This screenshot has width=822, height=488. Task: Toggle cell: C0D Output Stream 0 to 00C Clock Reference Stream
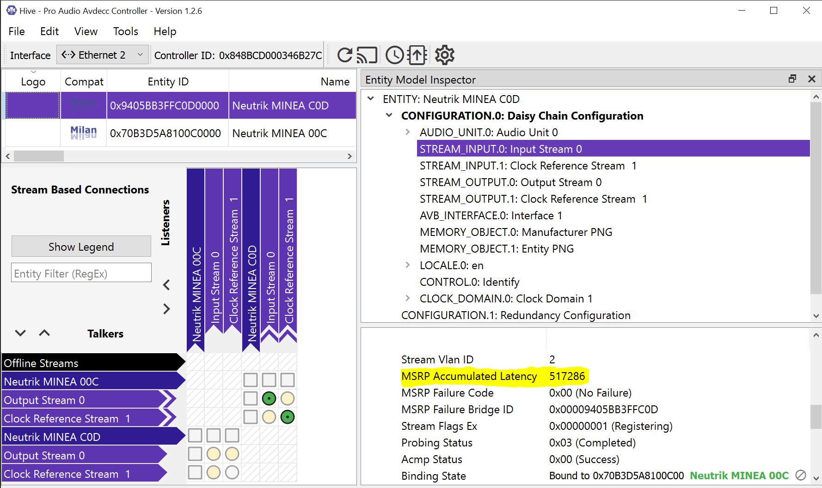[x=232, y=454]
